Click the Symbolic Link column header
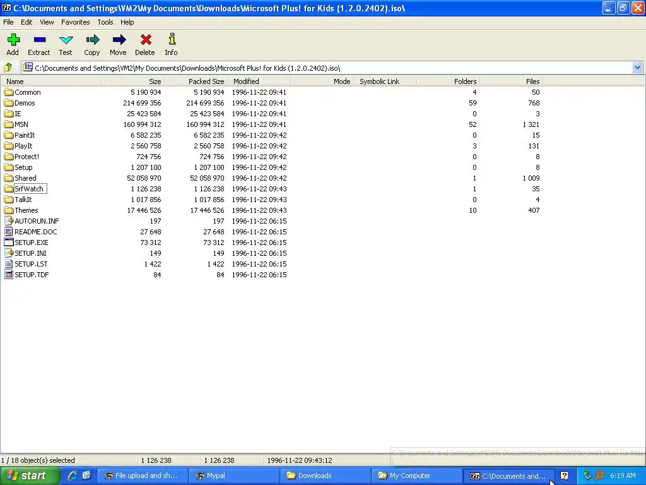Image resolution: width=646 pixels, height=485 pixels. (385, 81)
